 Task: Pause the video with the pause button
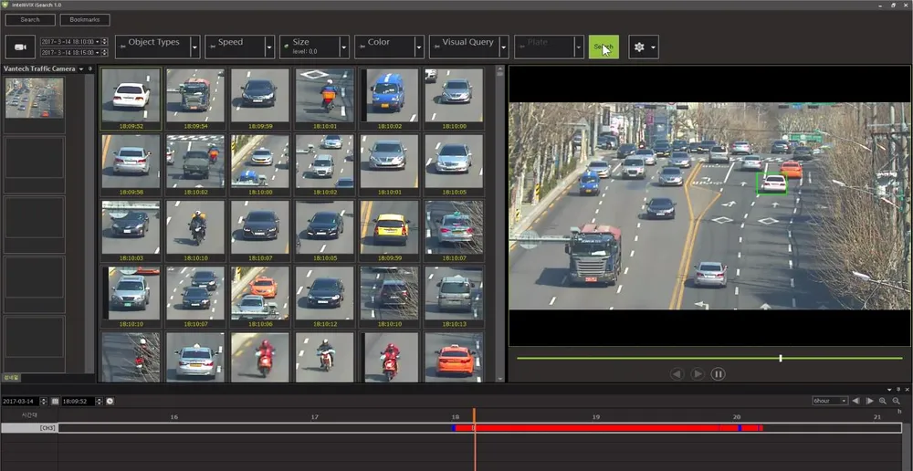(x=718, y=374)
